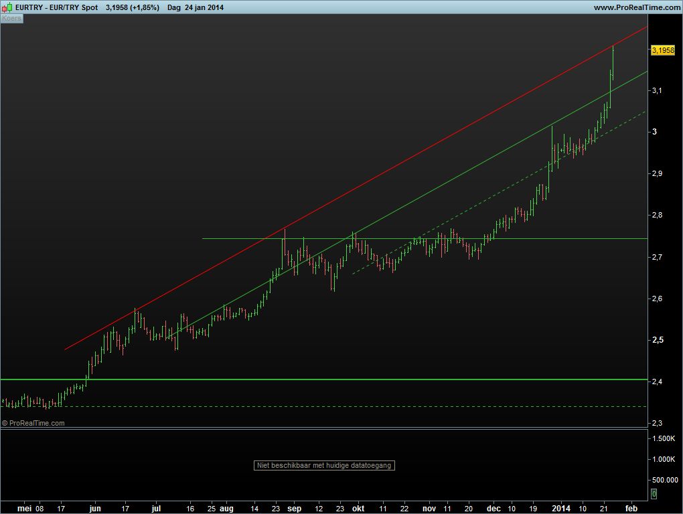Open the www.ProRealTime.com link

(x=636, y=7)
